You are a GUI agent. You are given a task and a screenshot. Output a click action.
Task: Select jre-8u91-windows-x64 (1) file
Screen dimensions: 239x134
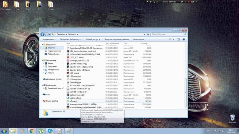pos(80,89)
